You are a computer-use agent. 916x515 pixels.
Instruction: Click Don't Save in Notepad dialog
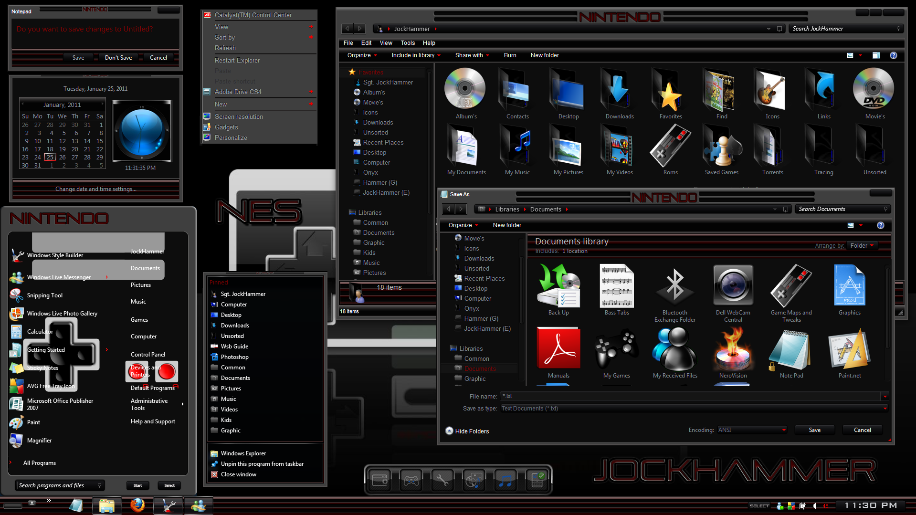(x=118, y=58)
